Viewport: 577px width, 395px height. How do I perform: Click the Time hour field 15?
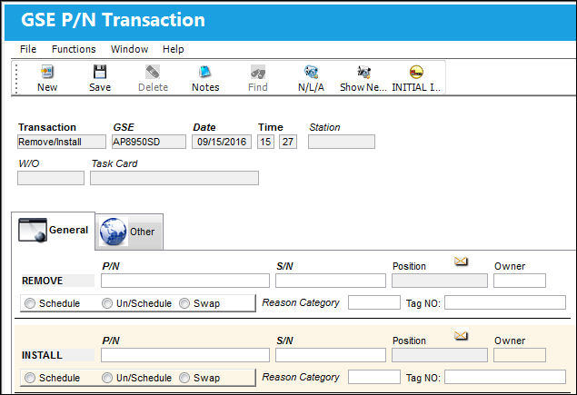(265, 142)
